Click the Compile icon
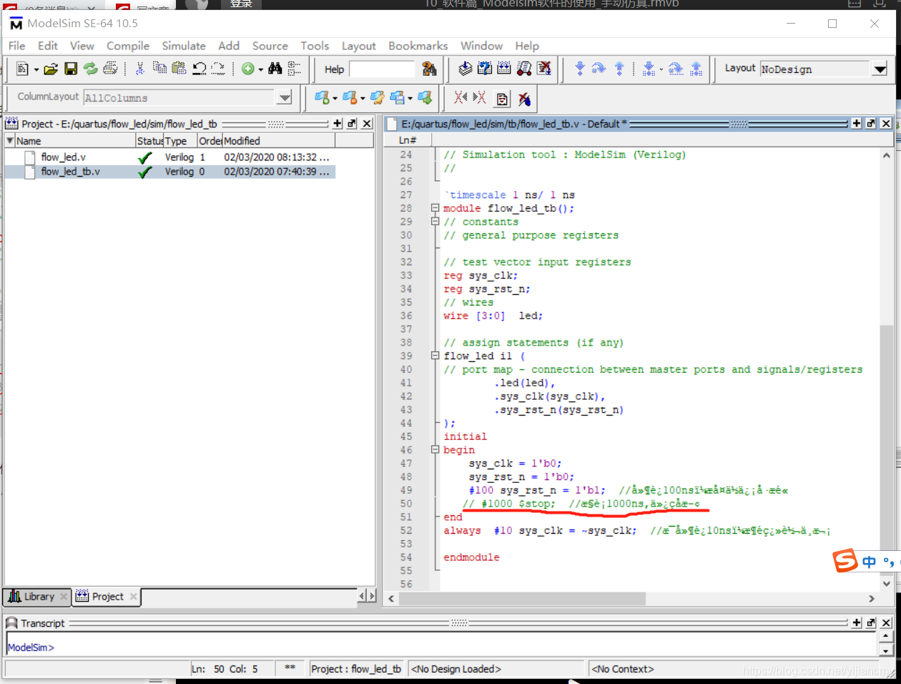Image resolution: width=901 pixels, height=684 pixels. tap(466, 69)
